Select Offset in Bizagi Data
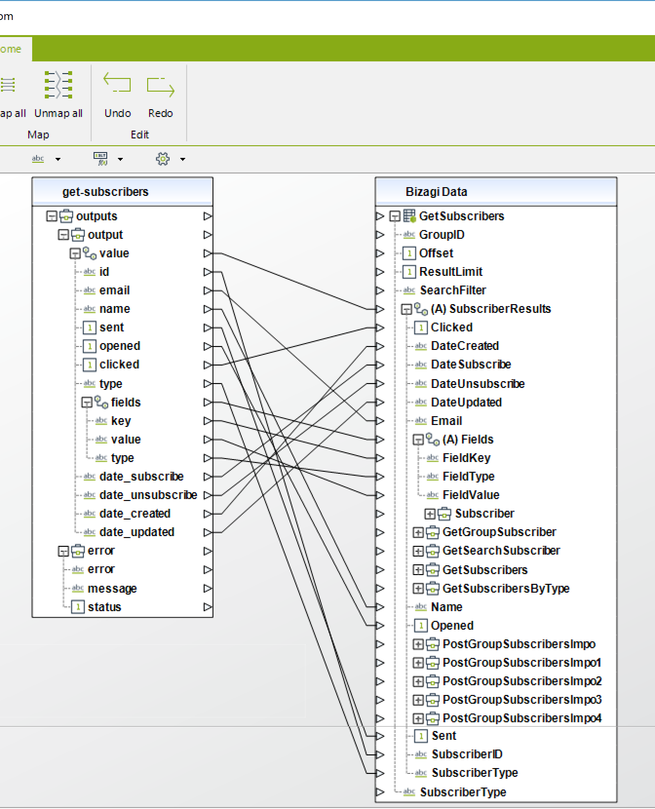Screen dimensions: 655x809 (x=436, y=253)
